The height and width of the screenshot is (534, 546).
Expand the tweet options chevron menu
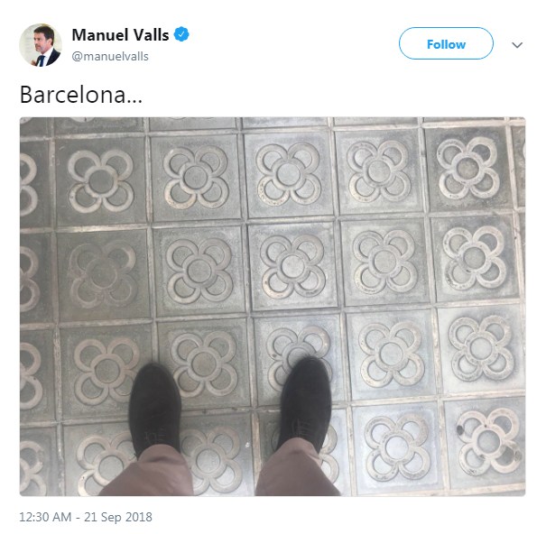517,45
